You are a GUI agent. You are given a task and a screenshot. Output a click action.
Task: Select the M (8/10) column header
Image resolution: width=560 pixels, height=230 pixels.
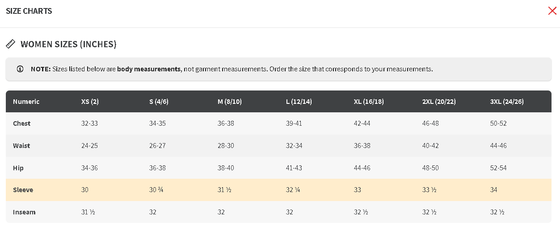(x=230, y=102)
